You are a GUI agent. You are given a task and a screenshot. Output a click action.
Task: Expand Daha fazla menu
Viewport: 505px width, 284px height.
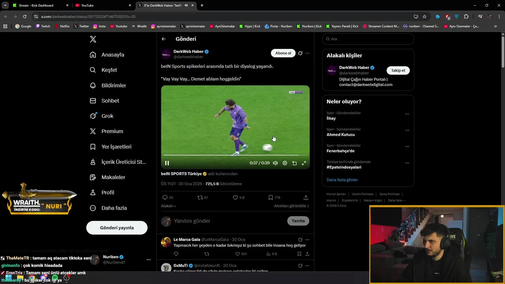pyautogui.click(x=108, y=208)
